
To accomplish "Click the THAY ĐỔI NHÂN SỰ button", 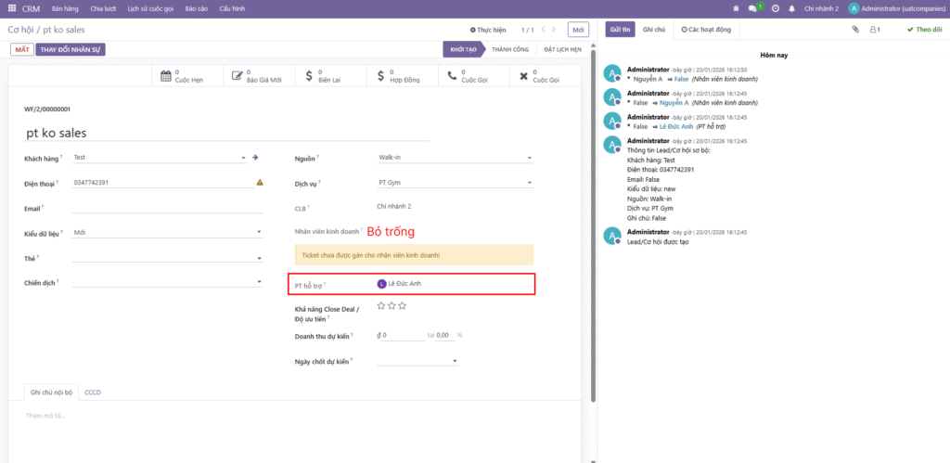I will pos(71,50).
